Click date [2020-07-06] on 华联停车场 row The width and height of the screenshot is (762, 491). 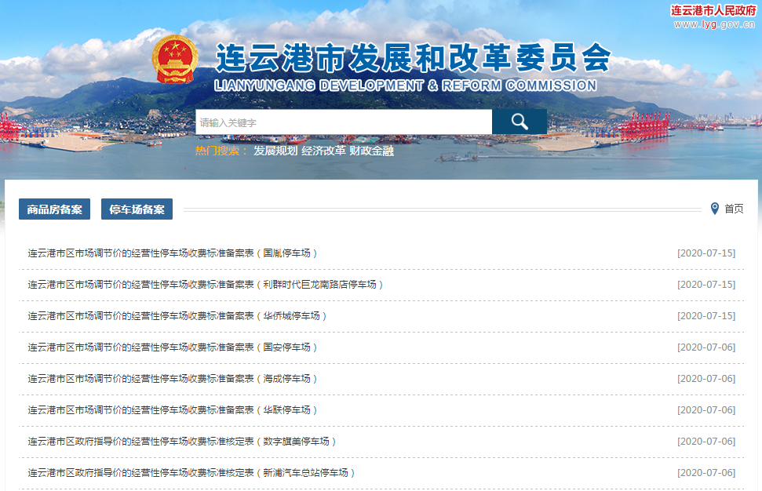click(x=706, y=410)
